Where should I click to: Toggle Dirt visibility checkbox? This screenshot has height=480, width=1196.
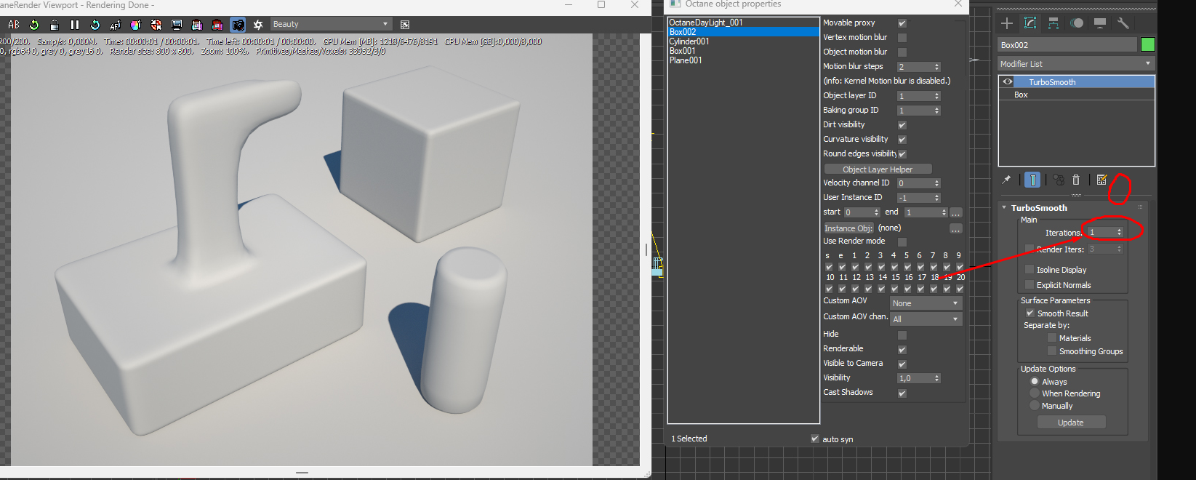pyautogui.click(x=902, y=125)
